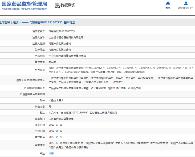Screen dimensions: 195x157
Task: Select 批准日期 value 2023-07-06
Action: click(x=56, y=125)
